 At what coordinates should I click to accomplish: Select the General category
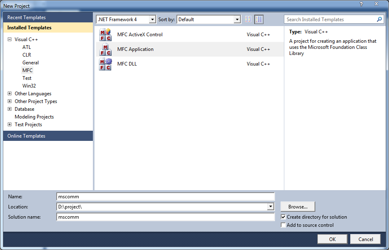pyautogui.click(x=31, y=63)
